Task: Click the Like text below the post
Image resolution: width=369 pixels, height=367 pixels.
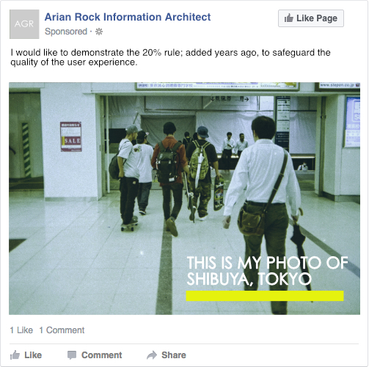Action: (x=33, y=355)
